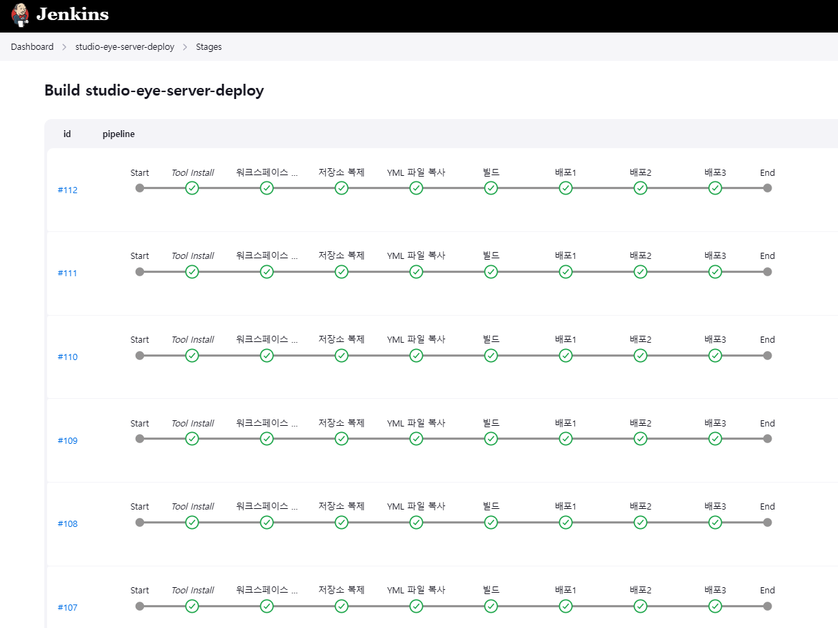Screen dimensions: 838x628
Task: Click the Start node of build #111
Action: 140,272
